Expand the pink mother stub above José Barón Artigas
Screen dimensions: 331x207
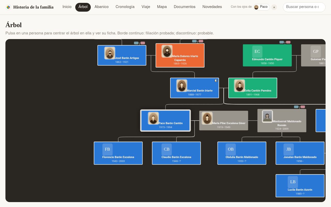143,43
